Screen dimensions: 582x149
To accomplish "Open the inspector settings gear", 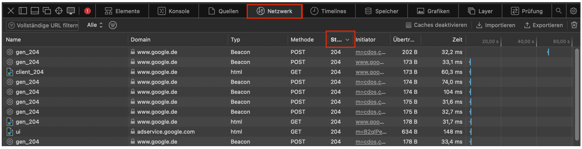I will pyautogui.click(x=573, y=11).
